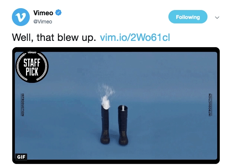
Task: Toggle the Following button
Action: (x=188, y=17)
